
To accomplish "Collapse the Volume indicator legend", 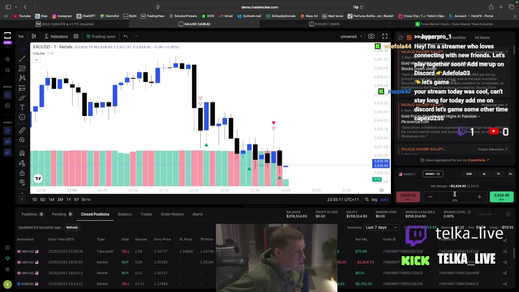I will pyautogui.click(x=36, y=60).
